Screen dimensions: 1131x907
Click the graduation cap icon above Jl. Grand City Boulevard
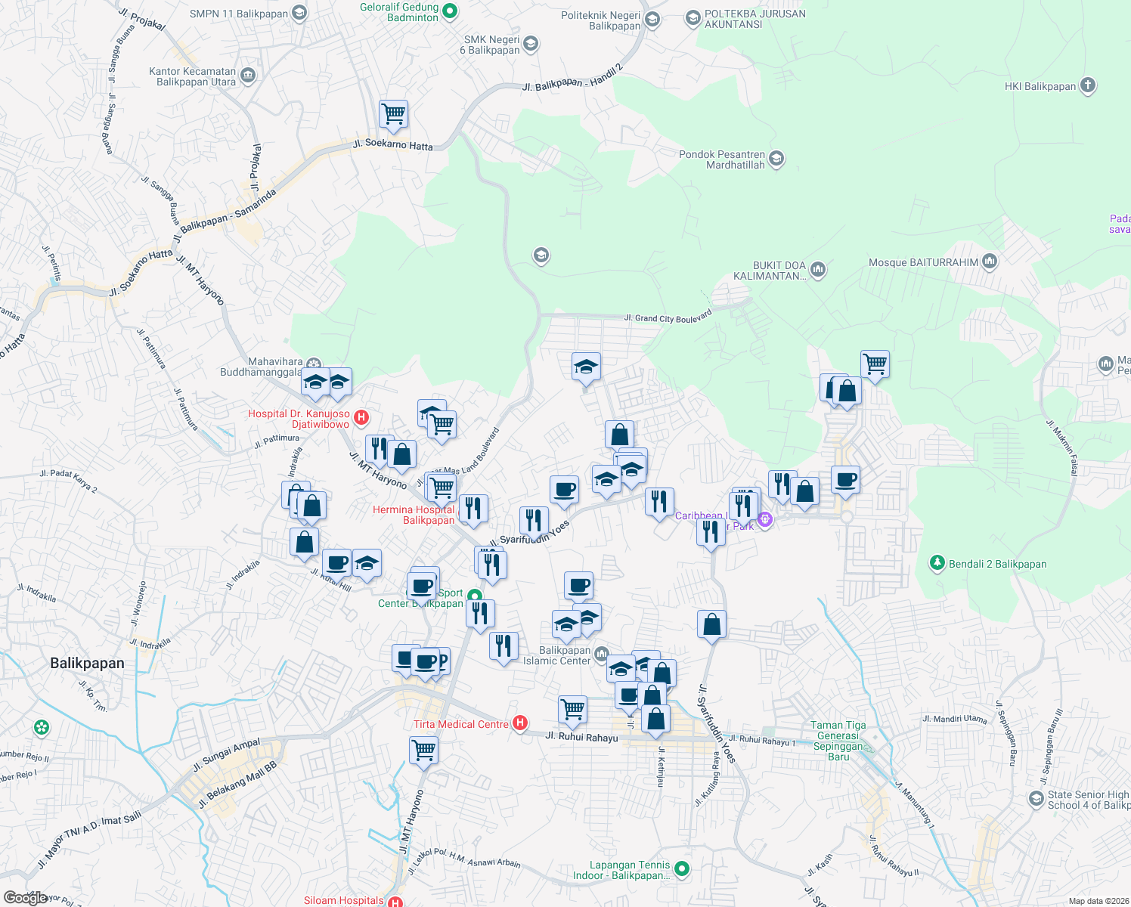coord(586,367)
